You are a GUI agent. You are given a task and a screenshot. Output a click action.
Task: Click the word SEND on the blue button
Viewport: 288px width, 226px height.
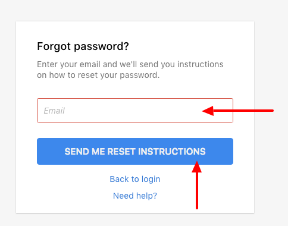(x=77, y=152)
